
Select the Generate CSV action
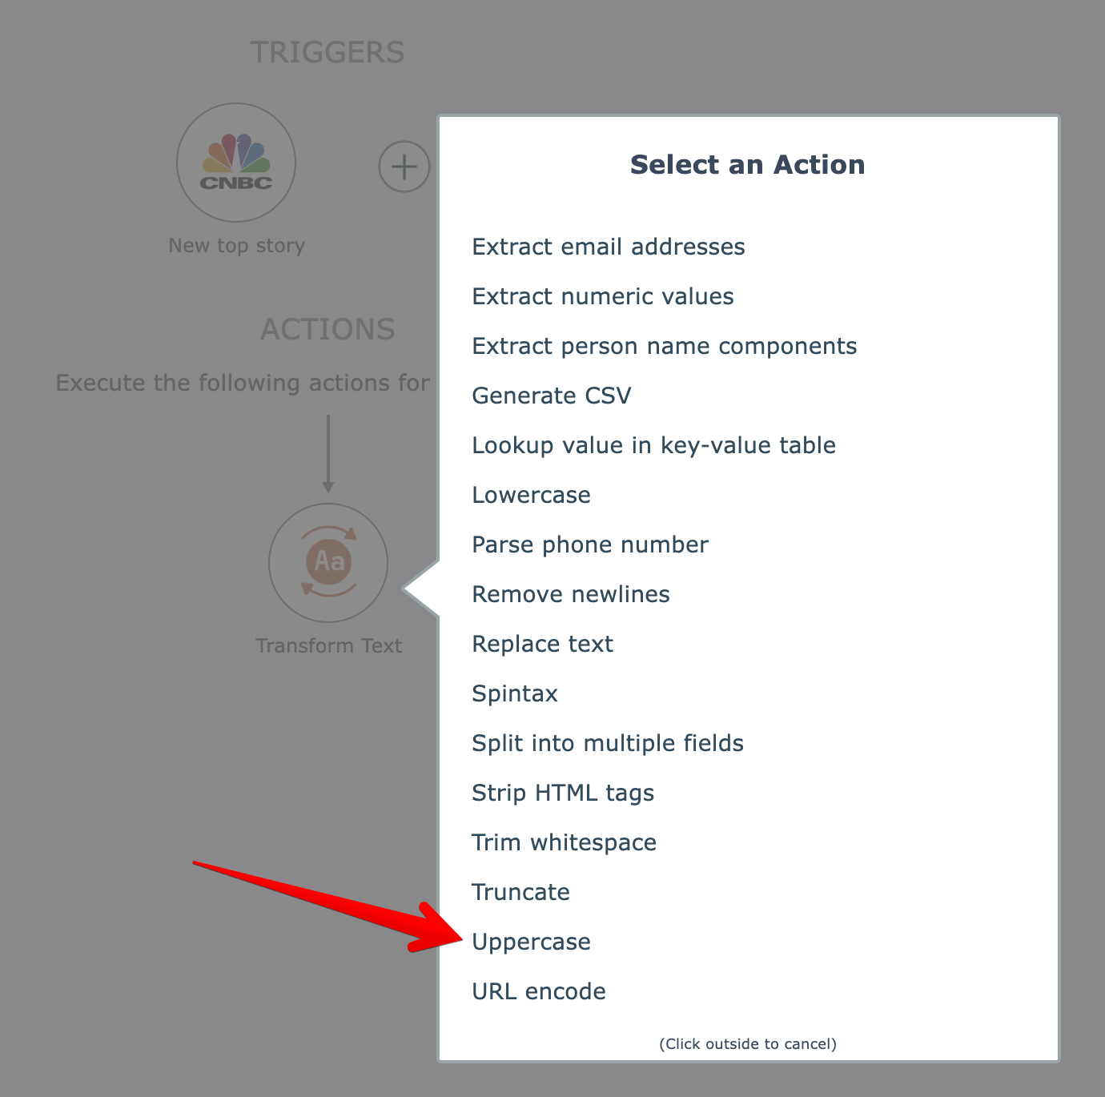point(551,396)
